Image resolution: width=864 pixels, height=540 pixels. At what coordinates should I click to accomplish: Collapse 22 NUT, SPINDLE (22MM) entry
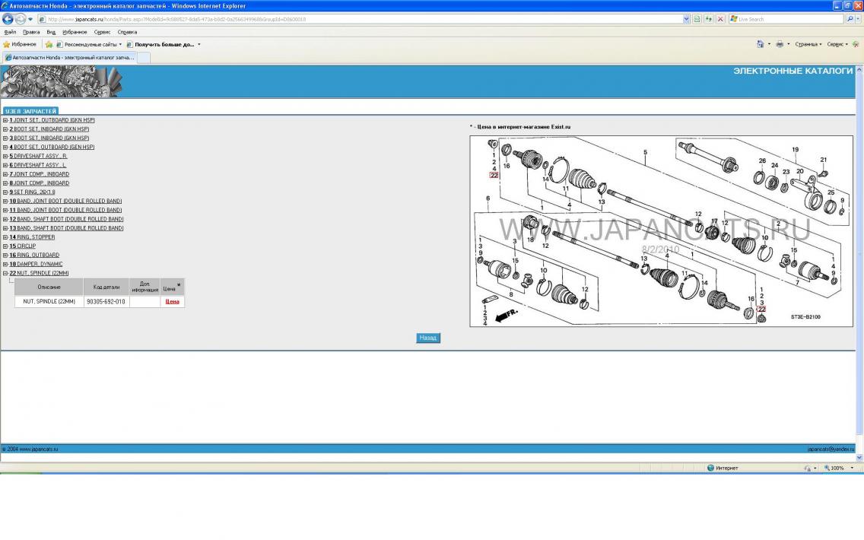[x=5, y=273]
